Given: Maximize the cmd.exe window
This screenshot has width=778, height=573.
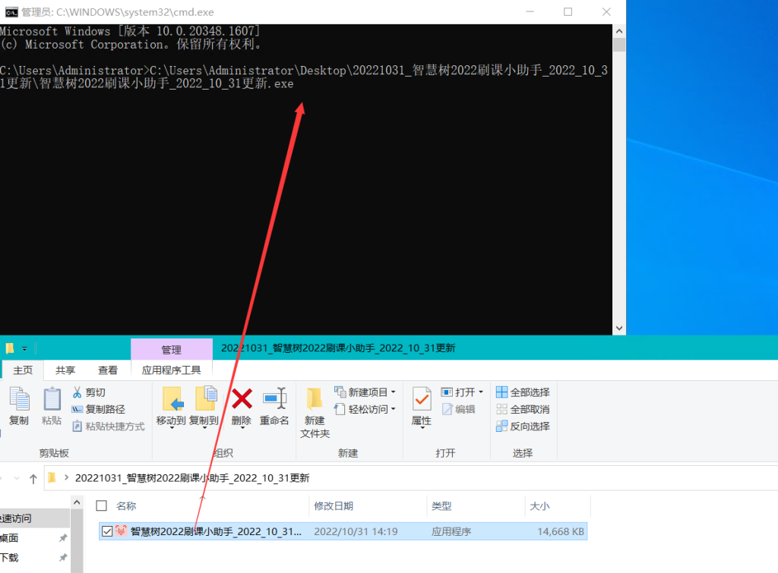Looking at the screenshot, I should click(568, 12).
